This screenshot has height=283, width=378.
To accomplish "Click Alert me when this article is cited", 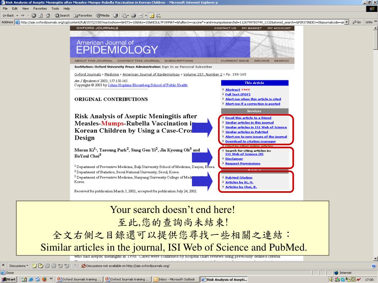I will tap(253, 99).
